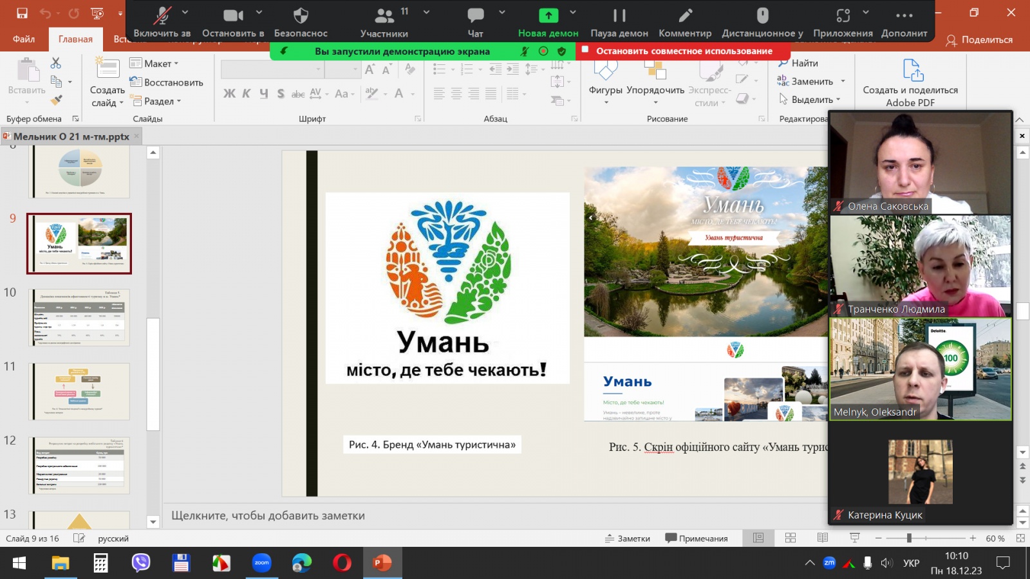The width and height of the screenshot is (1030, 579).
Task: Open Section (Раздел) dropdown
Action: click(x=155, y=101)
